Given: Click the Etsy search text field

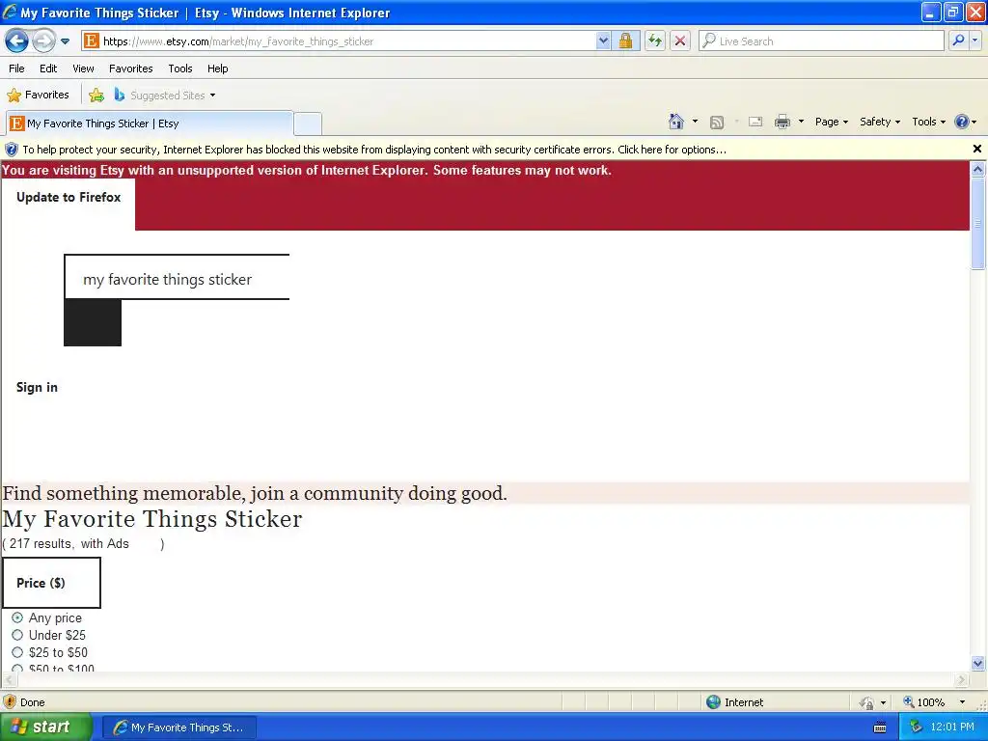Looking at the screenshot, I should point(178,277).
